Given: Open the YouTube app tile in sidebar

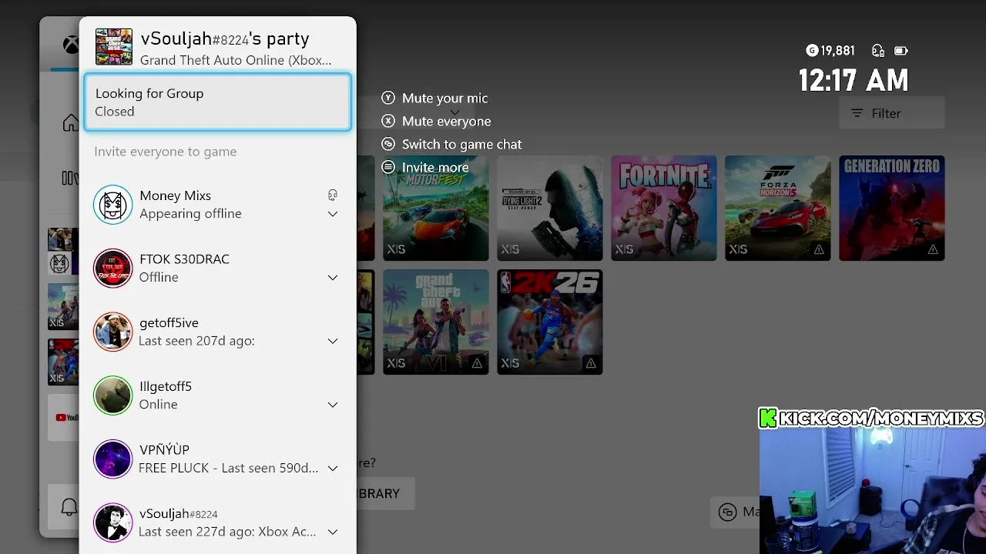Looking at the screenshot, I should (64, 418).
